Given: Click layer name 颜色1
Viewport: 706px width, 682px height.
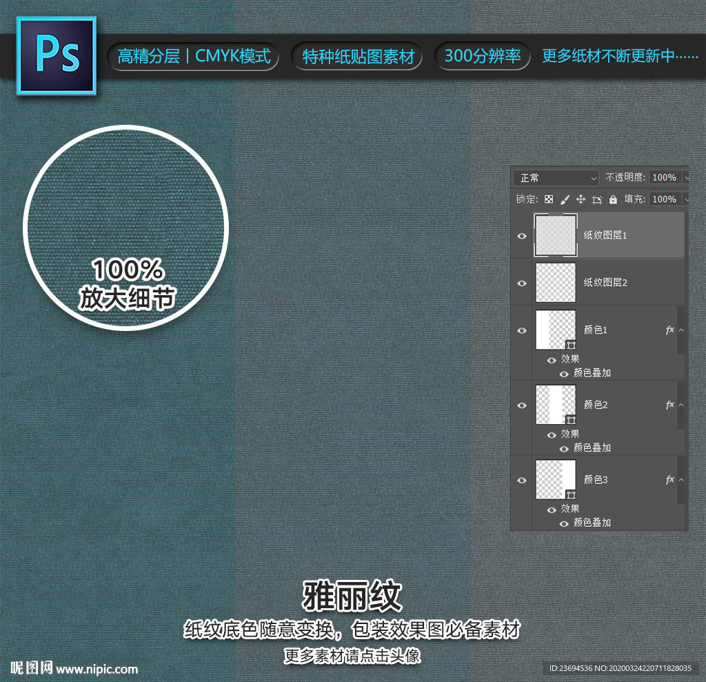Looking at the screenshot, I should click(x=595, y=330).
